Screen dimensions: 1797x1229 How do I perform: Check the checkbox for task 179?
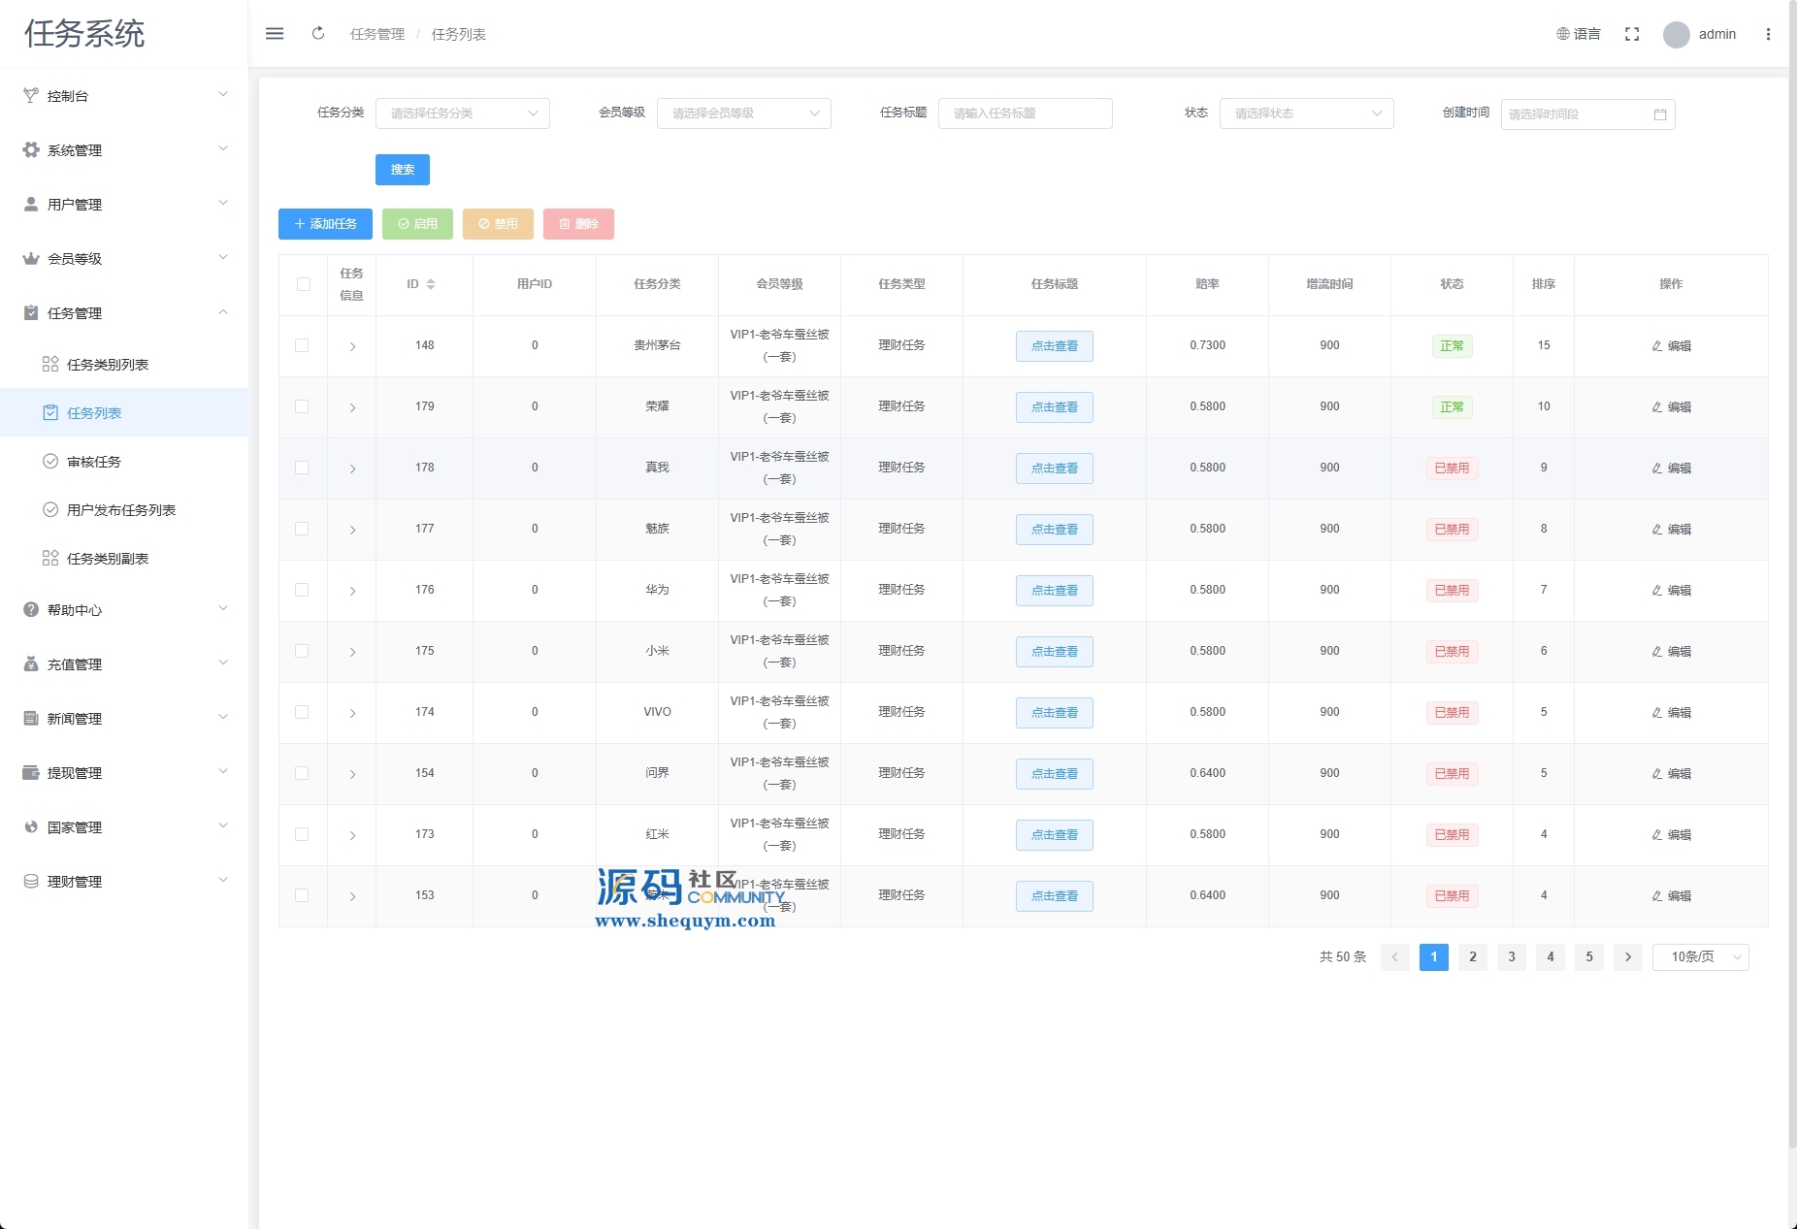pos(302,406)
